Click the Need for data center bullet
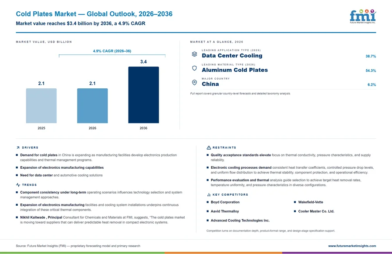 click(59, 175)
